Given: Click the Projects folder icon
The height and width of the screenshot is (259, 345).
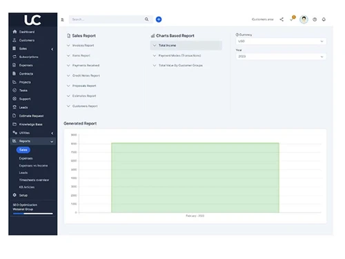Looking at the screenshot, I should click(14, 82).
